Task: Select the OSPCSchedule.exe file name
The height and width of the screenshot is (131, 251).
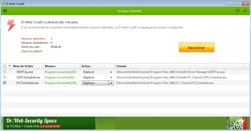Action: point(28,77)
